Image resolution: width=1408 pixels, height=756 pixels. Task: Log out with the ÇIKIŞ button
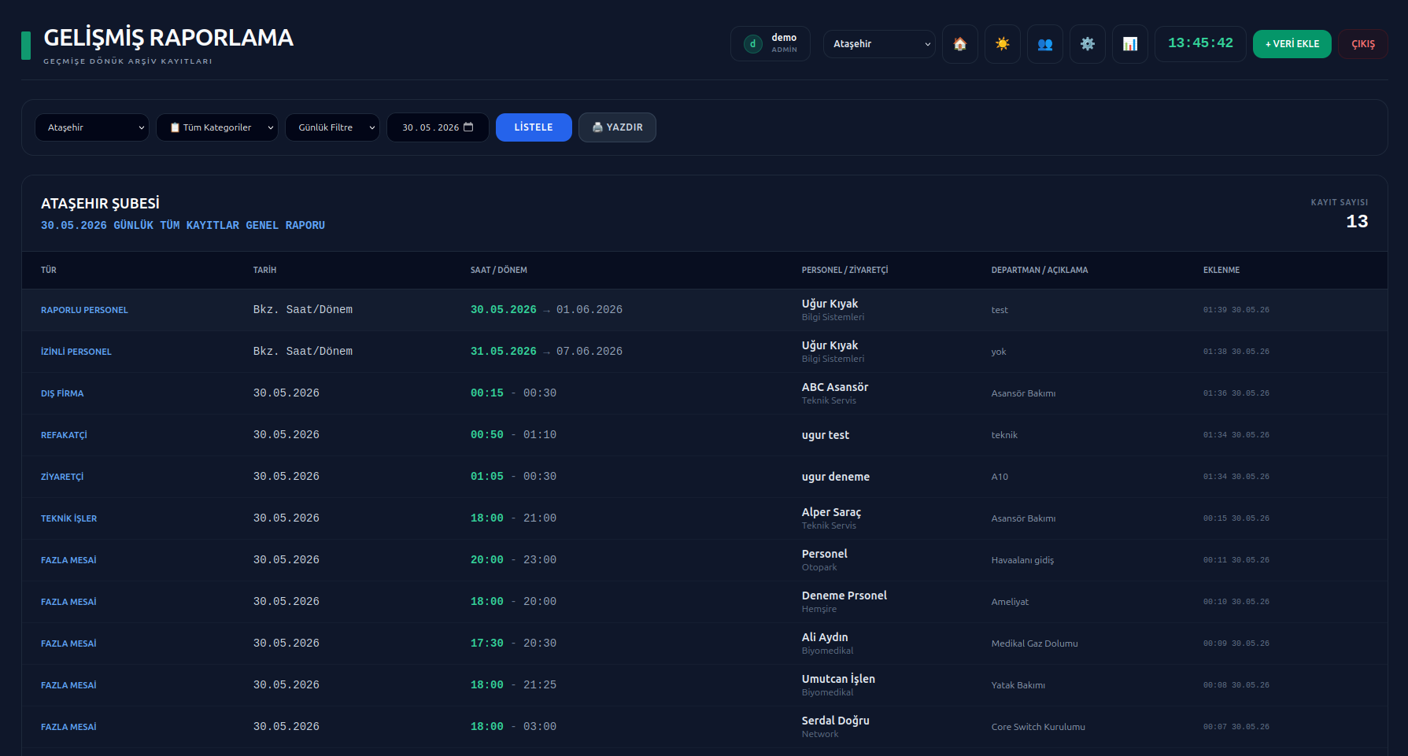click(1362, 44)
